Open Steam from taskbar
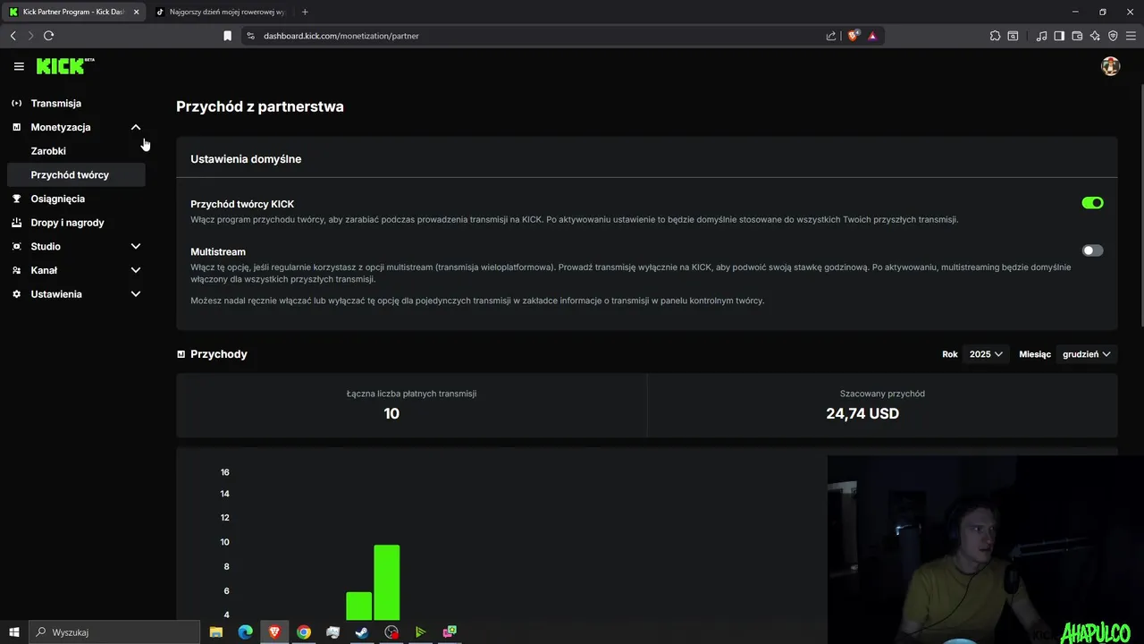Image resolution: width=1144 pixels, height=644 pixels. (x=362, y=632)
